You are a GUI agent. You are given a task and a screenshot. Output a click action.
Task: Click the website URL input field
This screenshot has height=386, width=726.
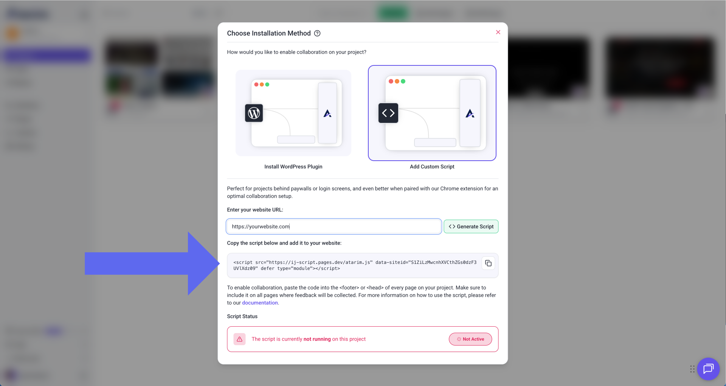[334, 226]
